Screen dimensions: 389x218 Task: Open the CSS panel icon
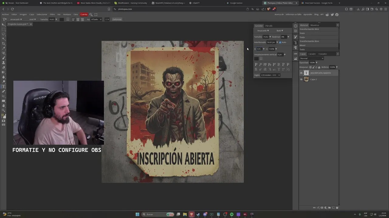(x=295, y=54)
